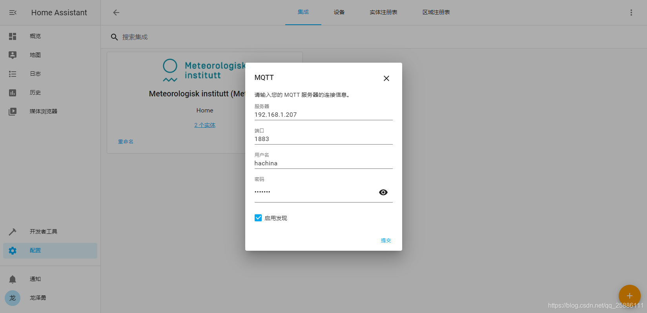Select the 概览 sidebar label
Image resolution: width=647 pixels, height=313 pixels.
click(x=35, y=36)
